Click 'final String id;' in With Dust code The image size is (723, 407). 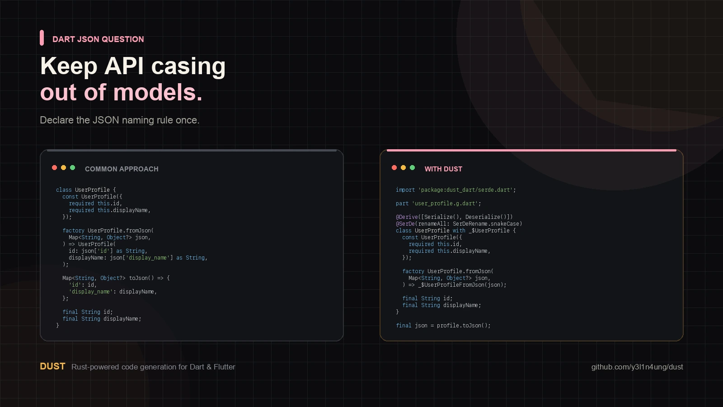427,298
